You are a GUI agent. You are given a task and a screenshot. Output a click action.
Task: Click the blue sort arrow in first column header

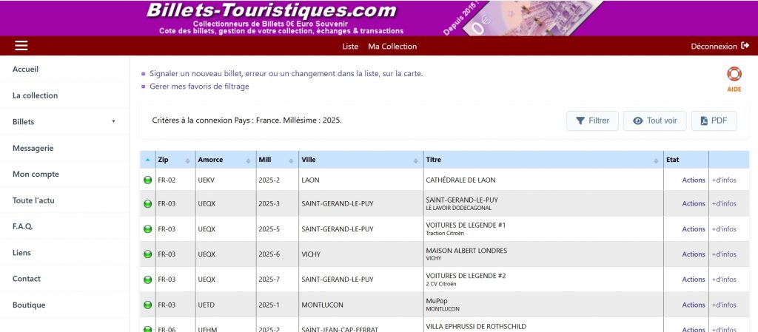coord(147,160)
